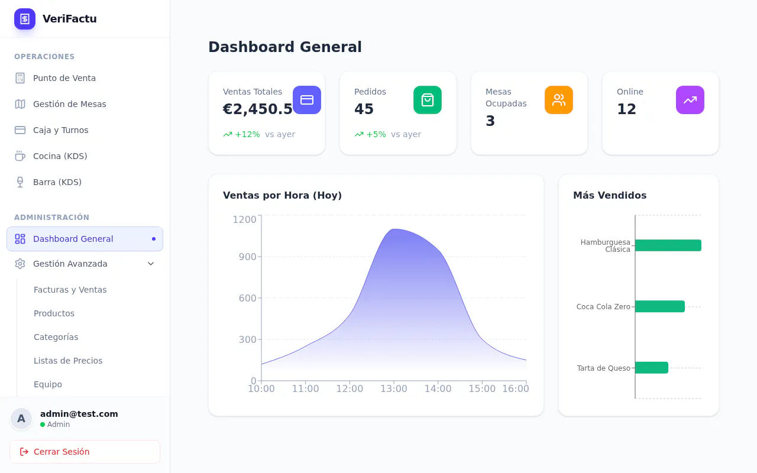757x473 pixels.
Task: Click the Pedidos shopping bag icon
Action: (x=428, y=100)
